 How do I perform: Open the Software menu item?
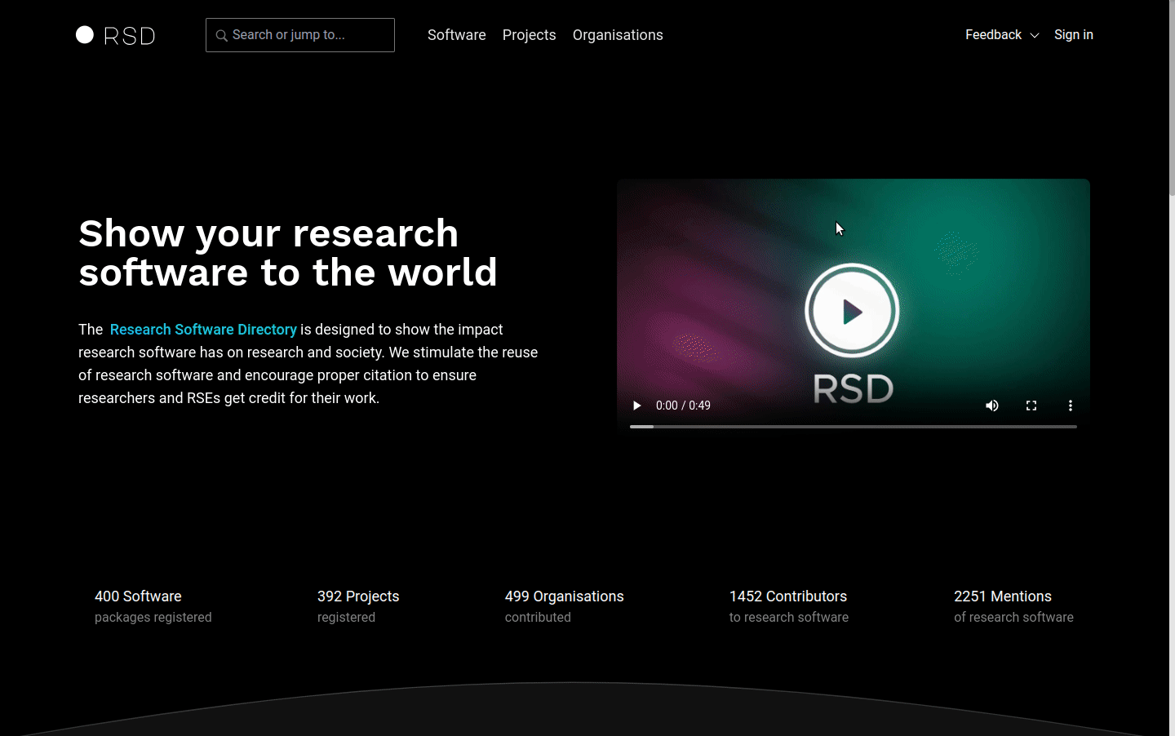(x=456, y=35)
